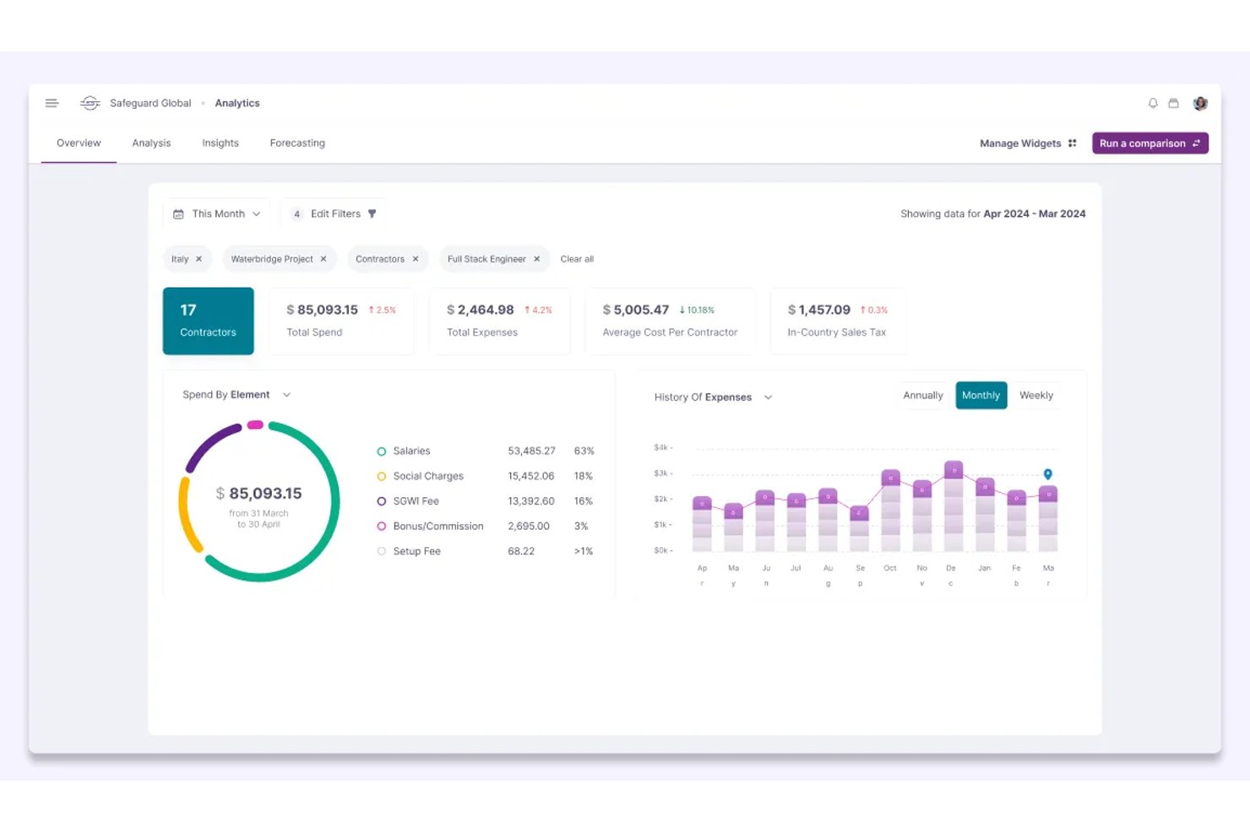Click the Salaries amount 53,485.27
This screenshot has height=833, width=1250.
(x=531, y=452)
